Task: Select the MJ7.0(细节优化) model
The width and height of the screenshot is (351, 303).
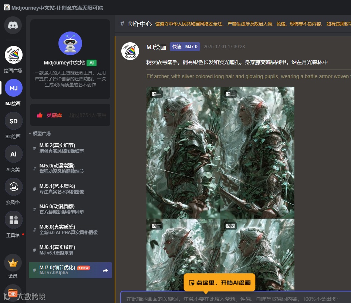Action: [x=70, y=270]
